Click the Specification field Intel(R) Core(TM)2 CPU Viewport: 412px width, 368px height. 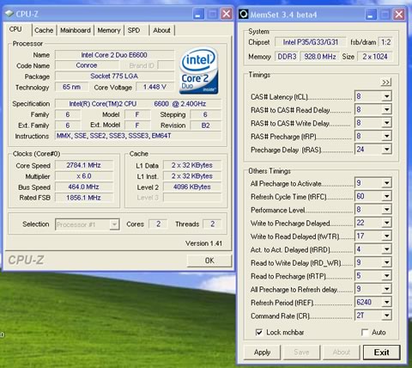(138, 103)
